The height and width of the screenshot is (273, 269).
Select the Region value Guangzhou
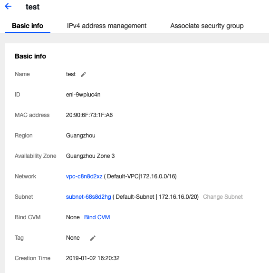coord(81,136)
